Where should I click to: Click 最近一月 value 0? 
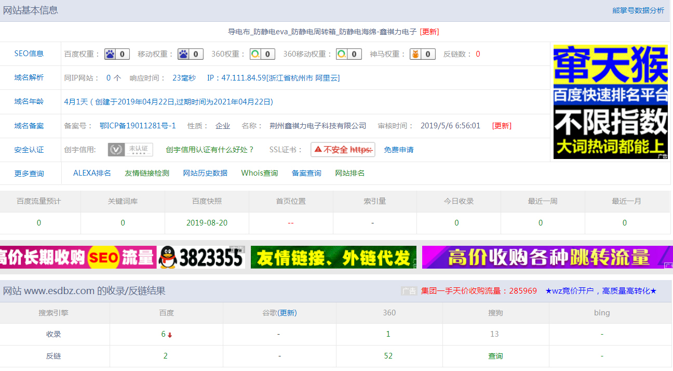click(x=625, y=223)
